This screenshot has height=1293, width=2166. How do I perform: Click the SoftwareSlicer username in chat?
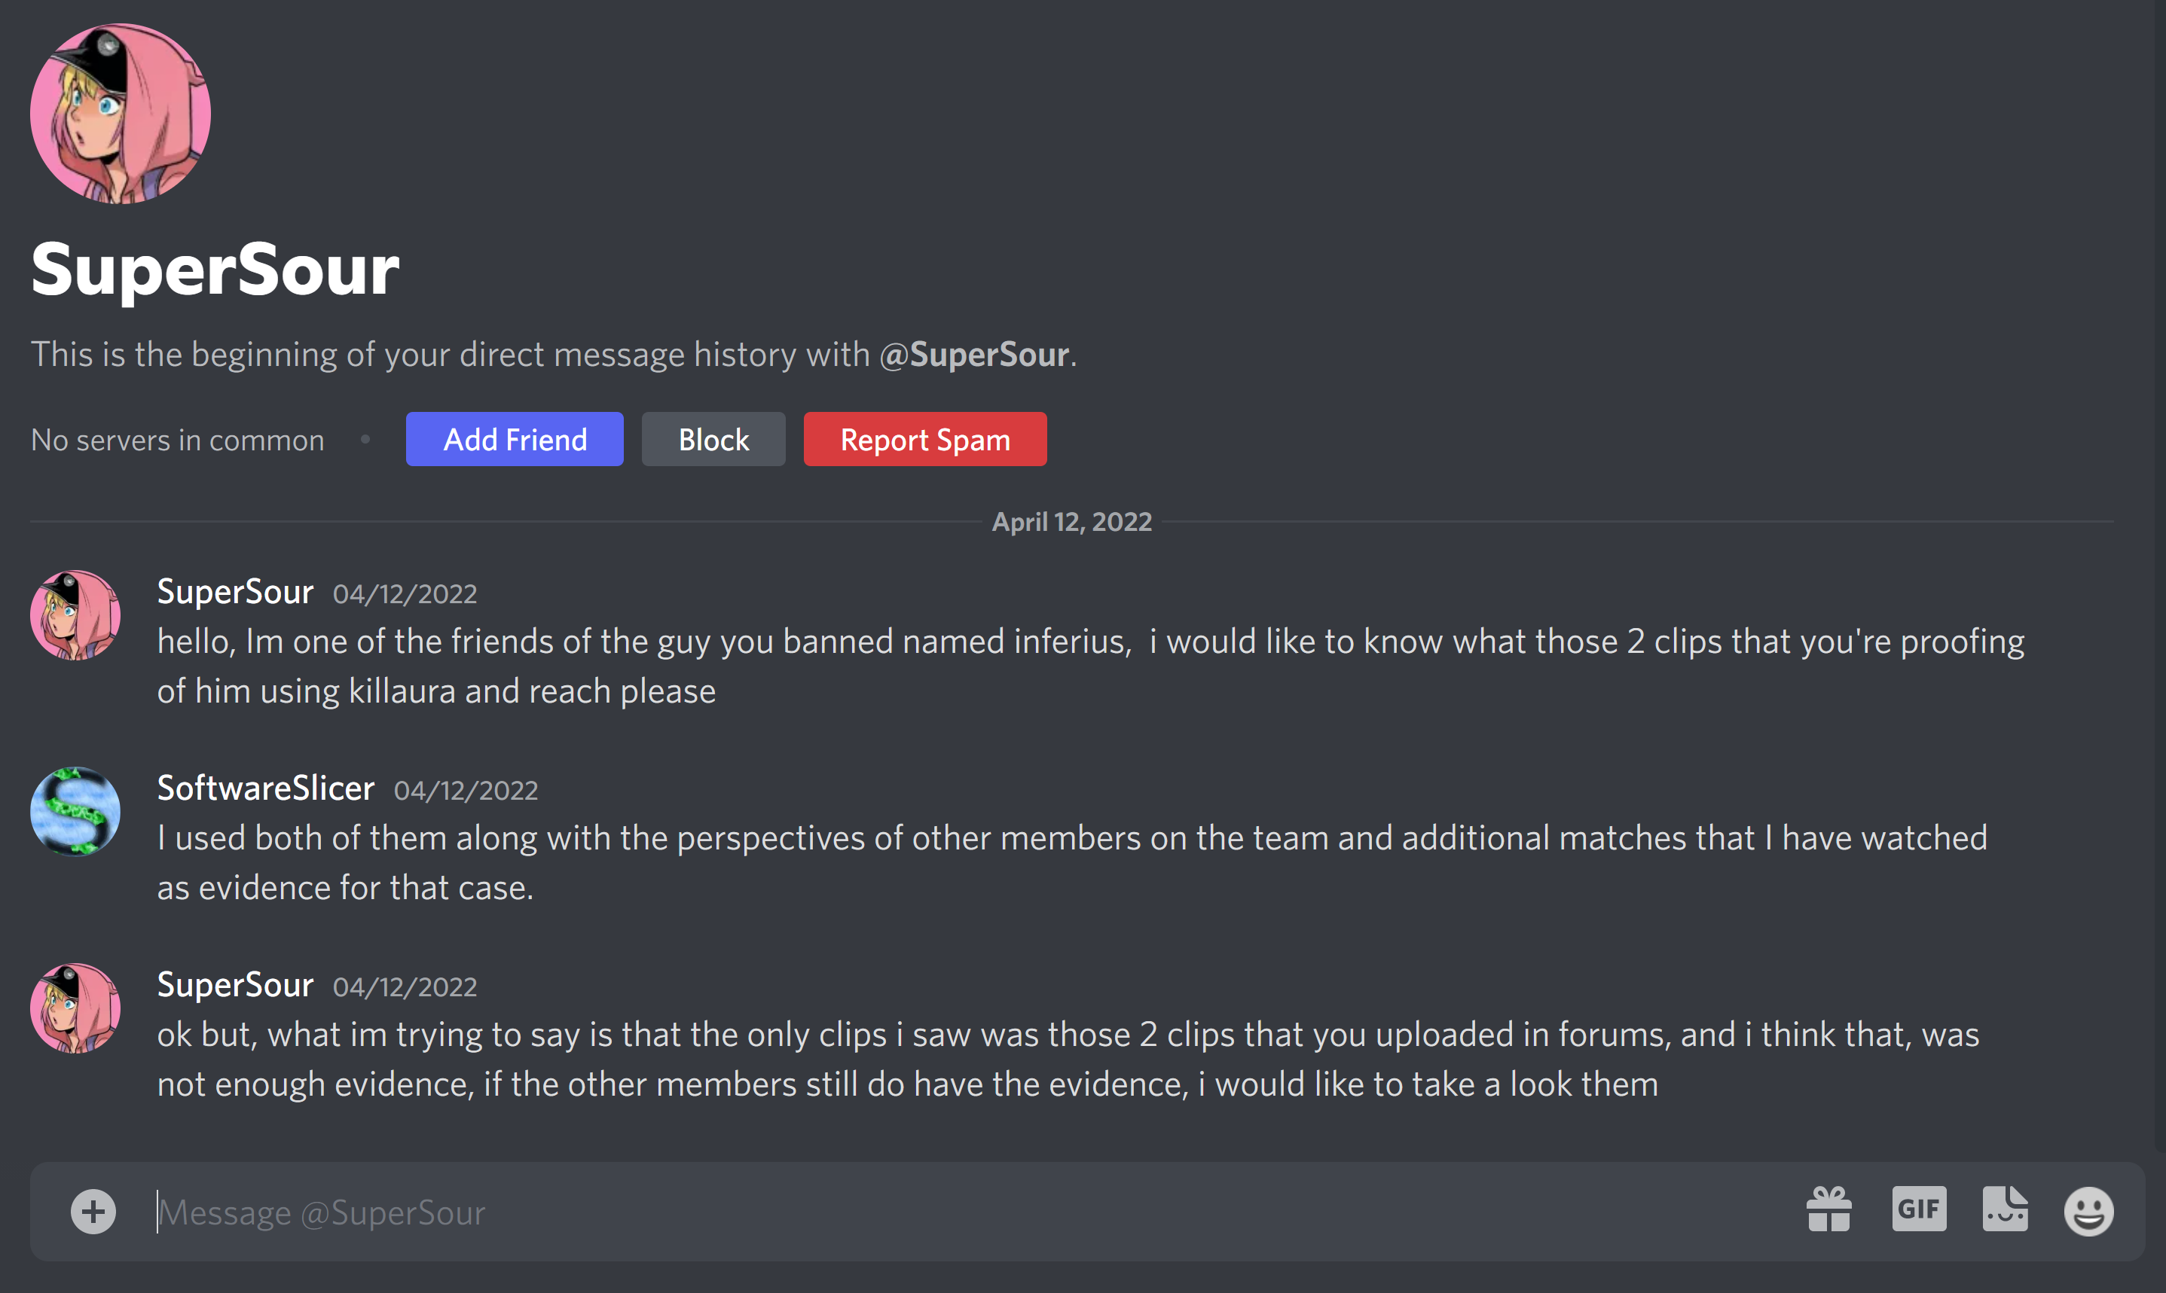point(266,788)
